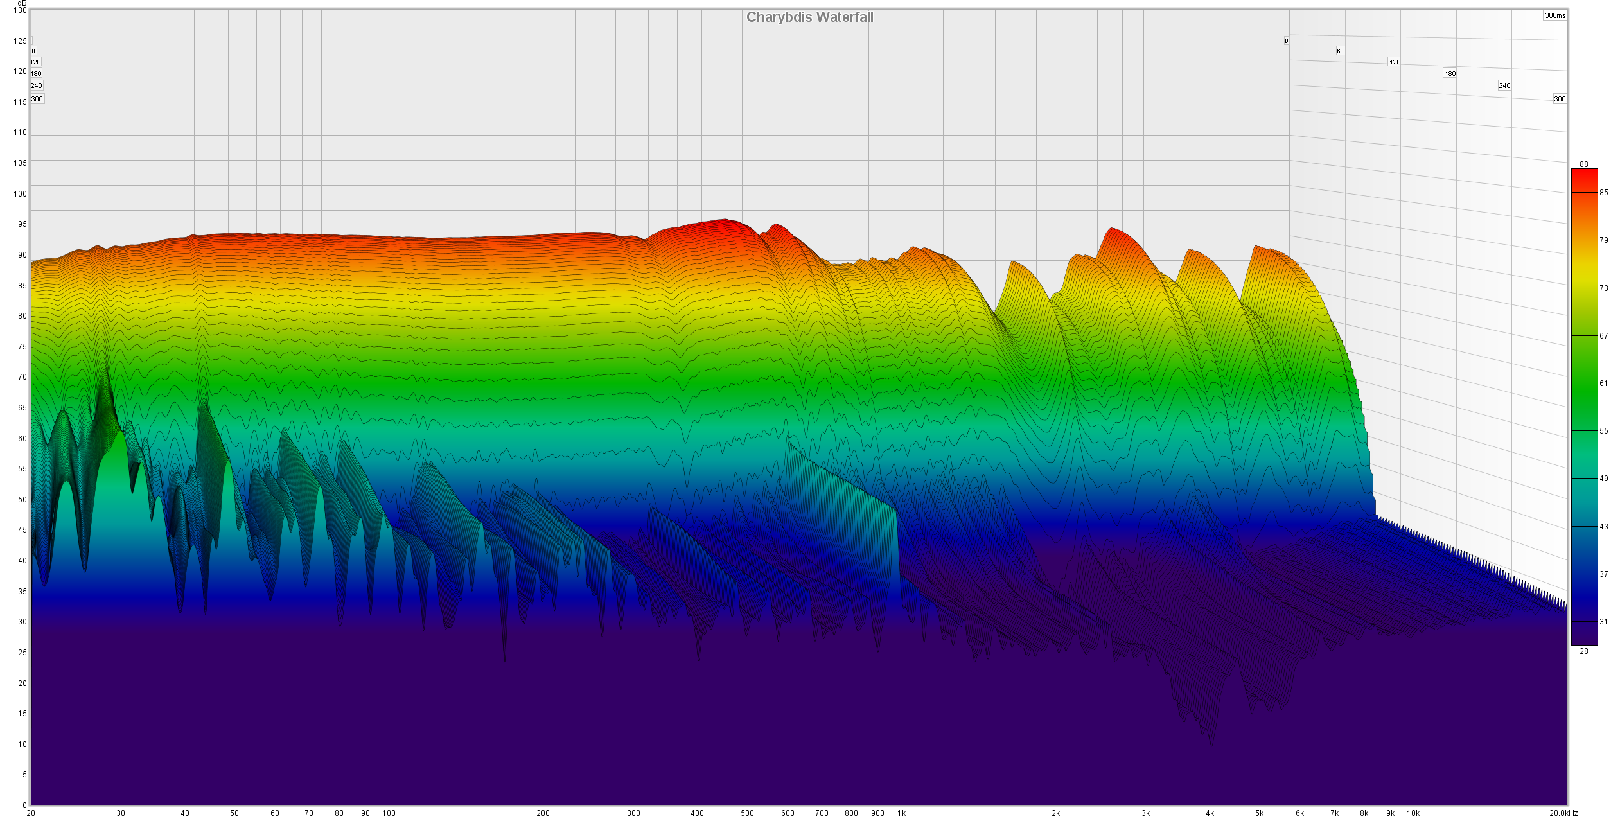Select the 0 ms time marker label

coord(1286,41)
